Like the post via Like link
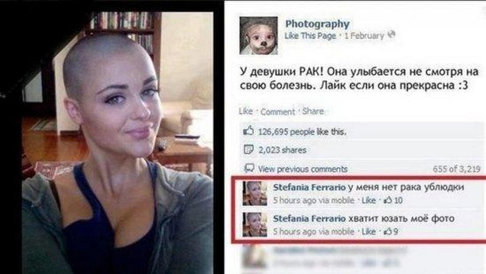This screenshot has height=274, width=486. [x=246, y=111]
